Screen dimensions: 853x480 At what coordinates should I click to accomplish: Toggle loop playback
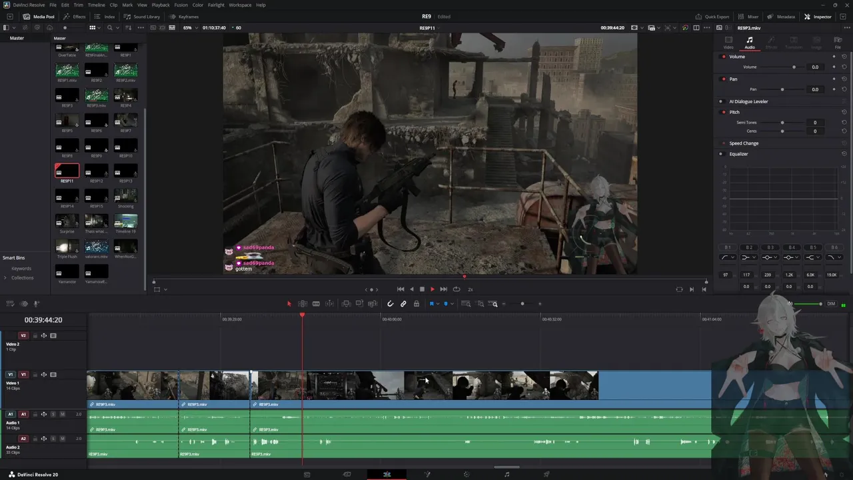[x=456, y=289]
